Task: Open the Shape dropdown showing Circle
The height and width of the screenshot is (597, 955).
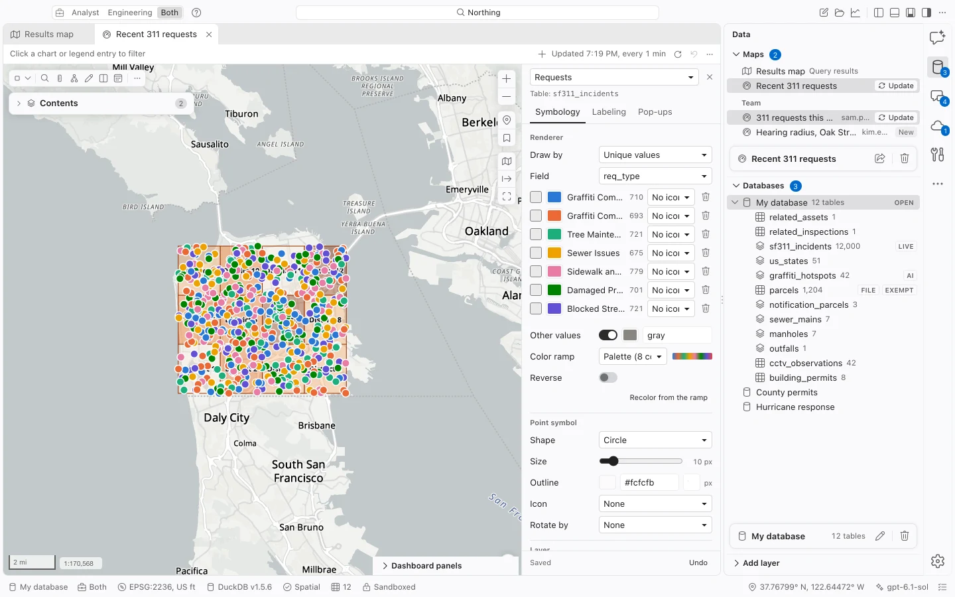Action: 655,440
